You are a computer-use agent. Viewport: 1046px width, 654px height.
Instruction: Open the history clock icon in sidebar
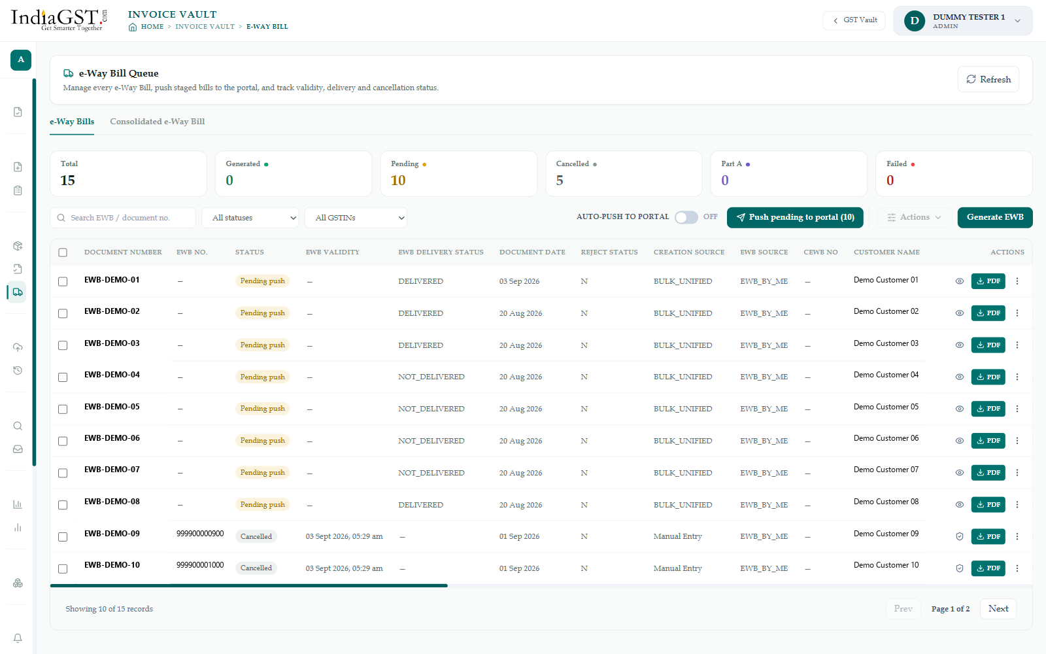coord(18,370)
